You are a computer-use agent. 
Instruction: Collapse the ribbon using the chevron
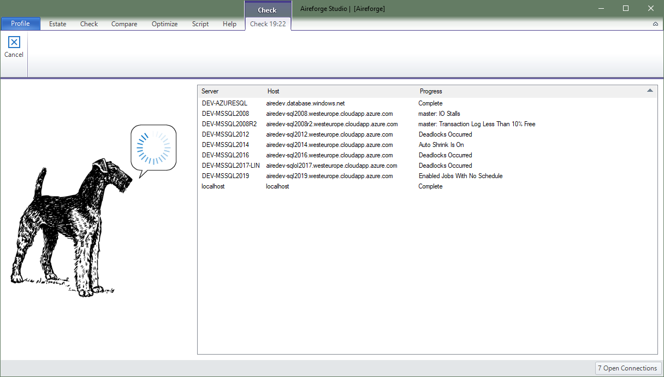(x=655, y=24)
